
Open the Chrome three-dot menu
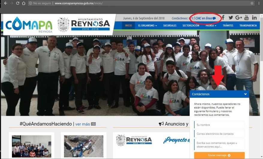point(259,3)
